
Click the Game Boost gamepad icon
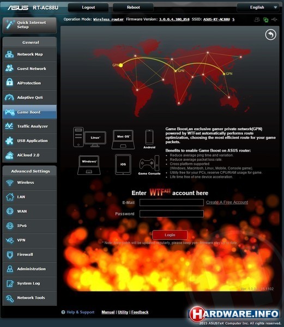10,112
